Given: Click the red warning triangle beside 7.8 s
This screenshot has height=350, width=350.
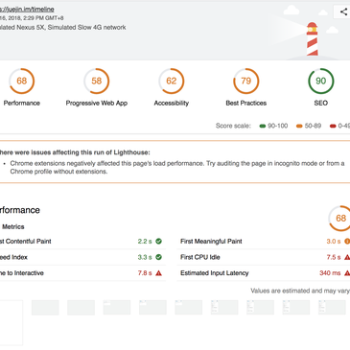Looking at the screenshot, I should 158,273.
